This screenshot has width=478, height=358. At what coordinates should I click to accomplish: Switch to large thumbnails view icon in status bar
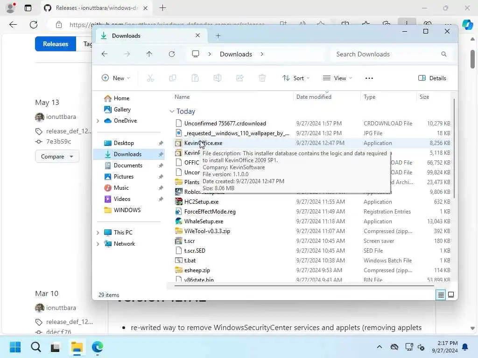451,295
